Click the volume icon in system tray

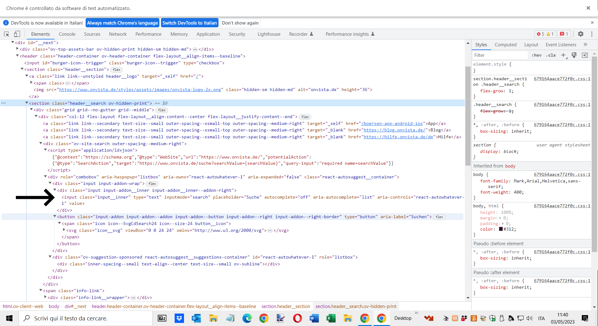coord(529,318)
